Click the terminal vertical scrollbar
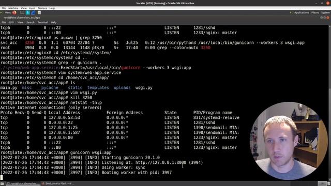This screenshot has width=331, height=186. click(x=330, y=102)
